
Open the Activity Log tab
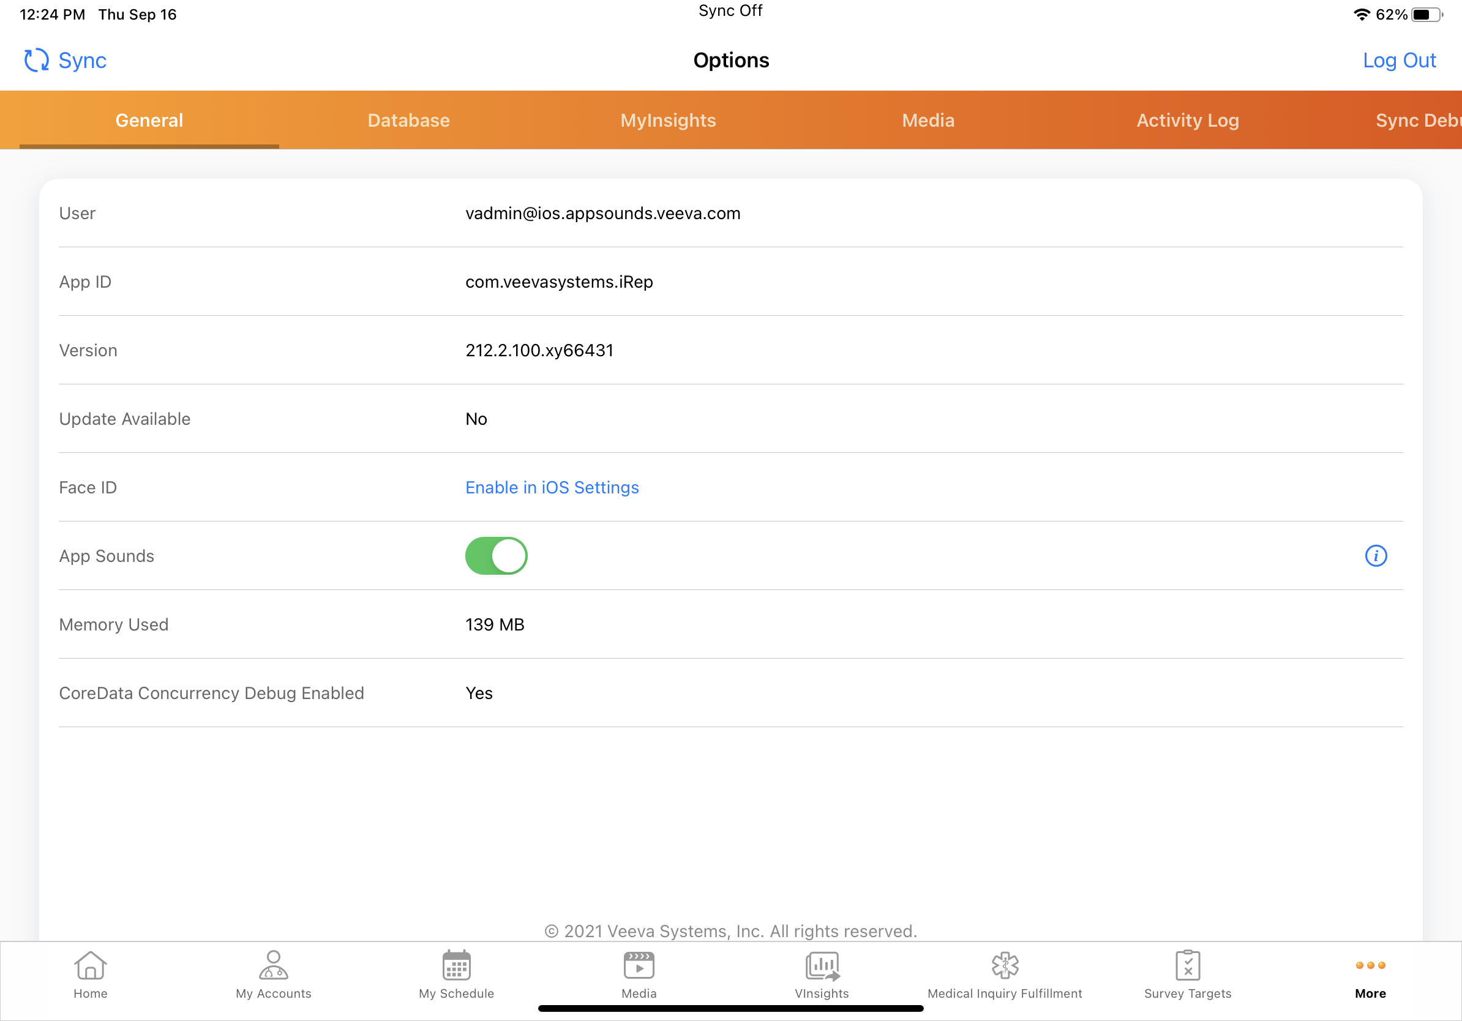pyautogui.click(x=1187, y=121)
